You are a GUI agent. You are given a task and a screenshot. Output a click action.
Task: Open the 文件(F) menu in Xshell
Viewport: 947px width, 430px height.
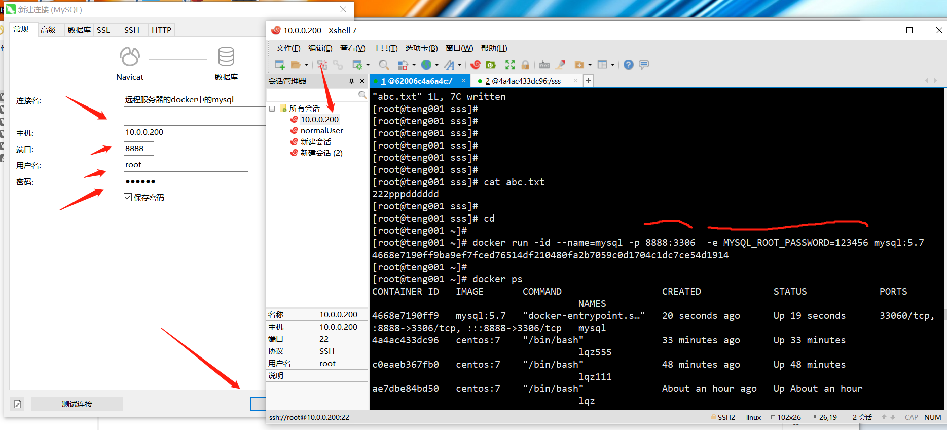(x=288, y=48)
